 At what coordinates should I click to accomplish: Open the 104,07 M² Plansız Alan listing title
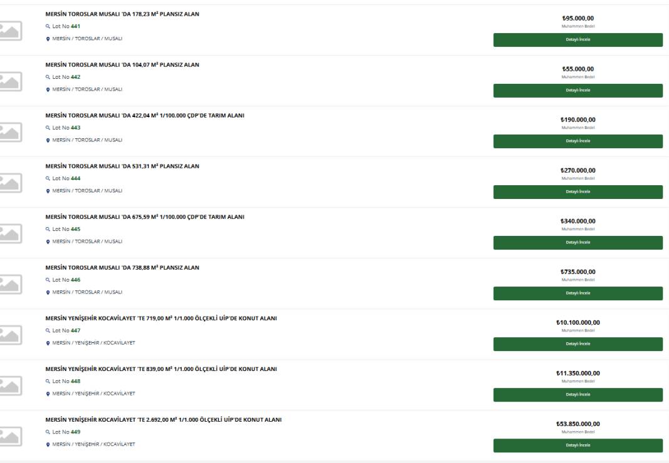(x=122, y=65)
